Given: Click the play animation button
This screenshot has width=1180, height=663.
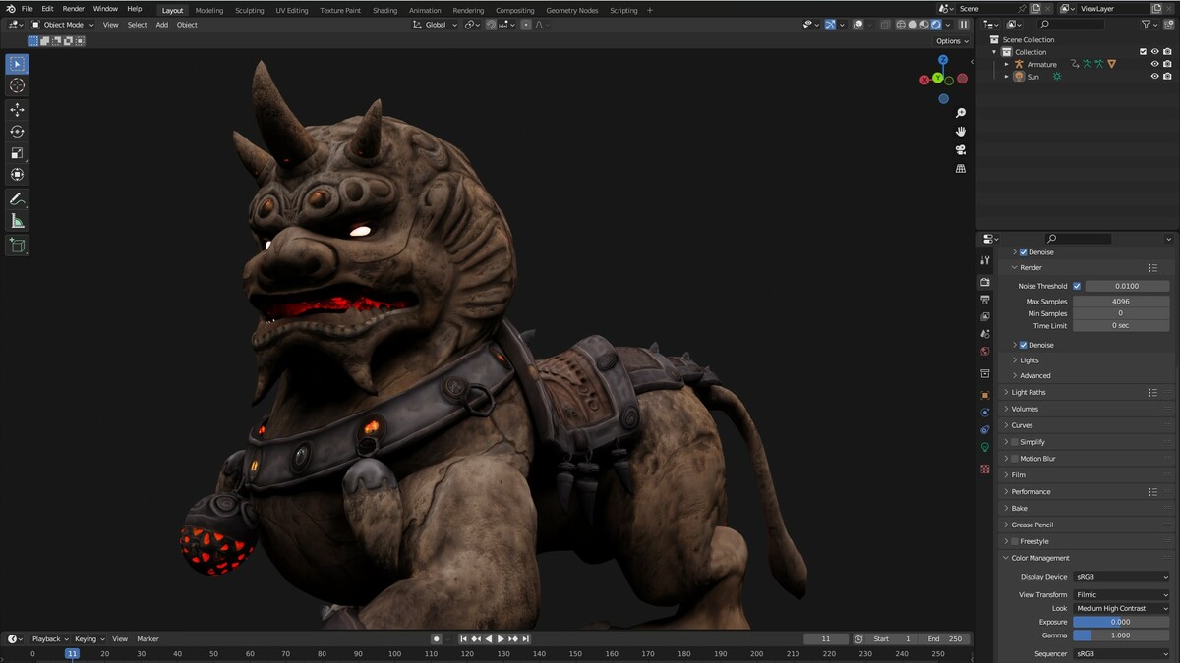Looking at the screenshot, I should tap(501, 638).
